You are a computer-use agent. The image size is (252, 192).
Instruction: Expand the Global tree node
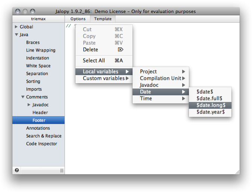tap(16, 27)
